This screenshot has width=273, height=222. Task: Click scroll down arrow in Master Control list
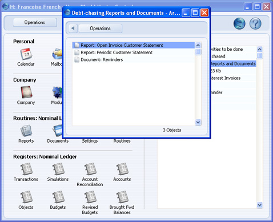(260, 205)
